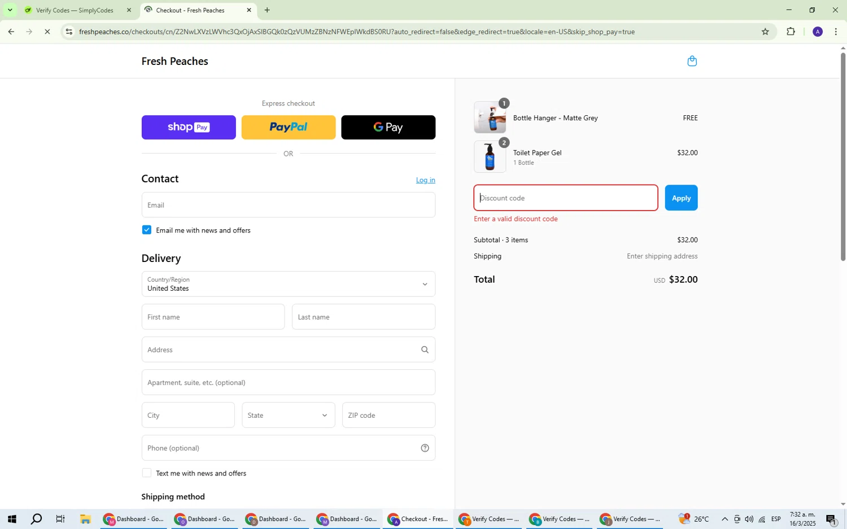The width and height of the screenshot is (847, 529).
Task: Open Windows taskbar search
Action: tap(36, 519)
